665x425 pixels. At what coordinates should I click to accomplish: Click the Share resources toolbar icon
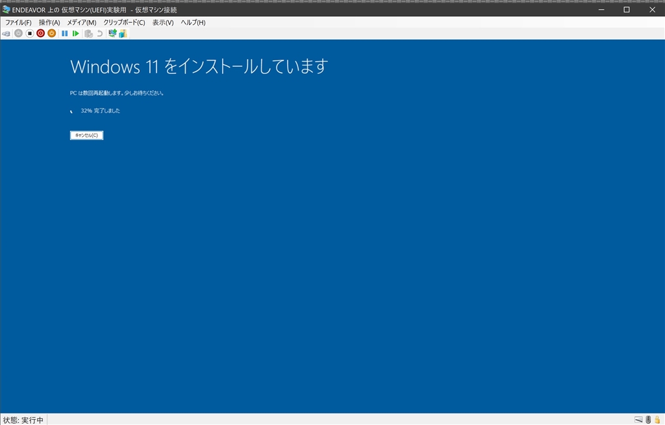click(123, 34)
